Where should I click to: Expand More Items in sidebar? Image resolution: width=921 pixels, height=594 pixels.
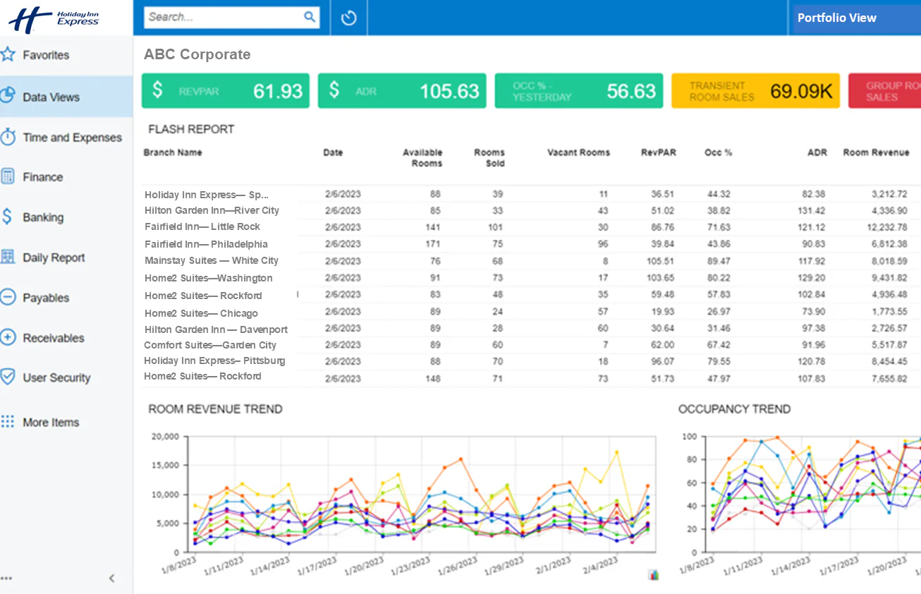click(x=66, y=423)
